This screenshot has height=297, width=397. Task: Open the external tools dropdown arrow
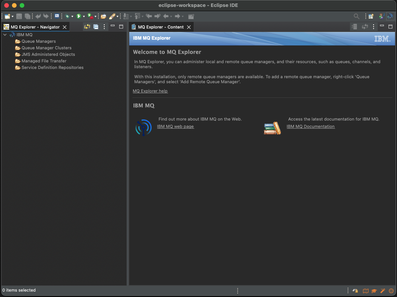(x=95, y=17)
